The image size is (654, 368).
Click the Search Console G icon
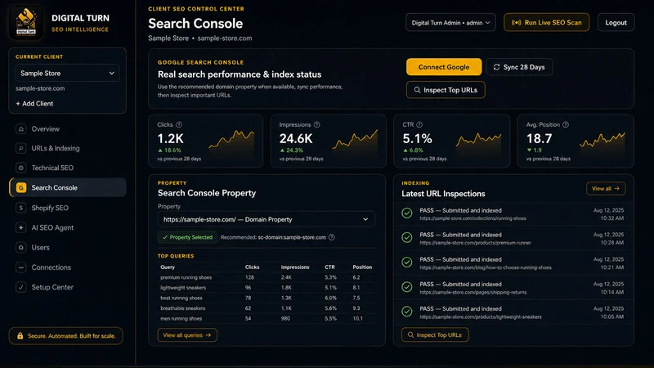tap(21, 188)
